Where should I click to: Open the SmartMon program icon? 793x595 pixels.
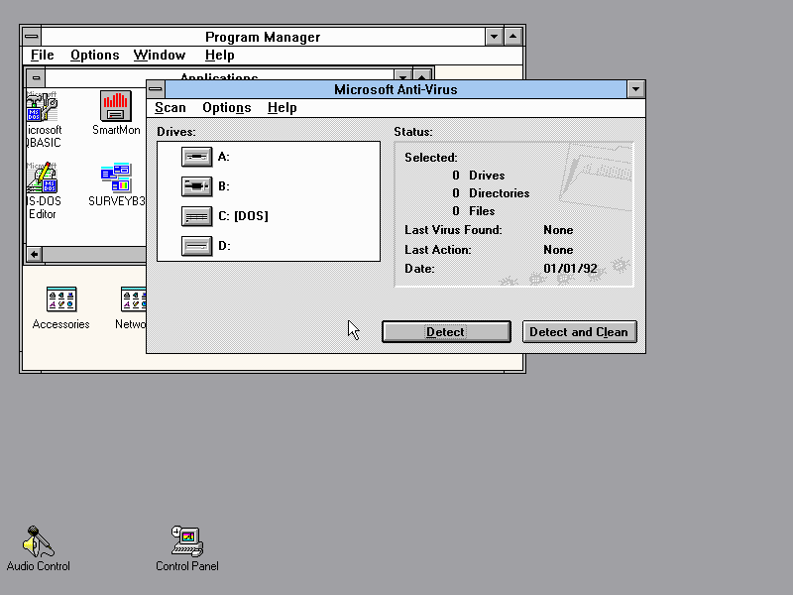(x=116, y=106)
